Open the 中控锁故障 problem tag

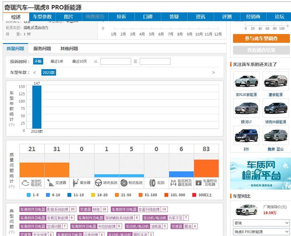click(96, 226)
